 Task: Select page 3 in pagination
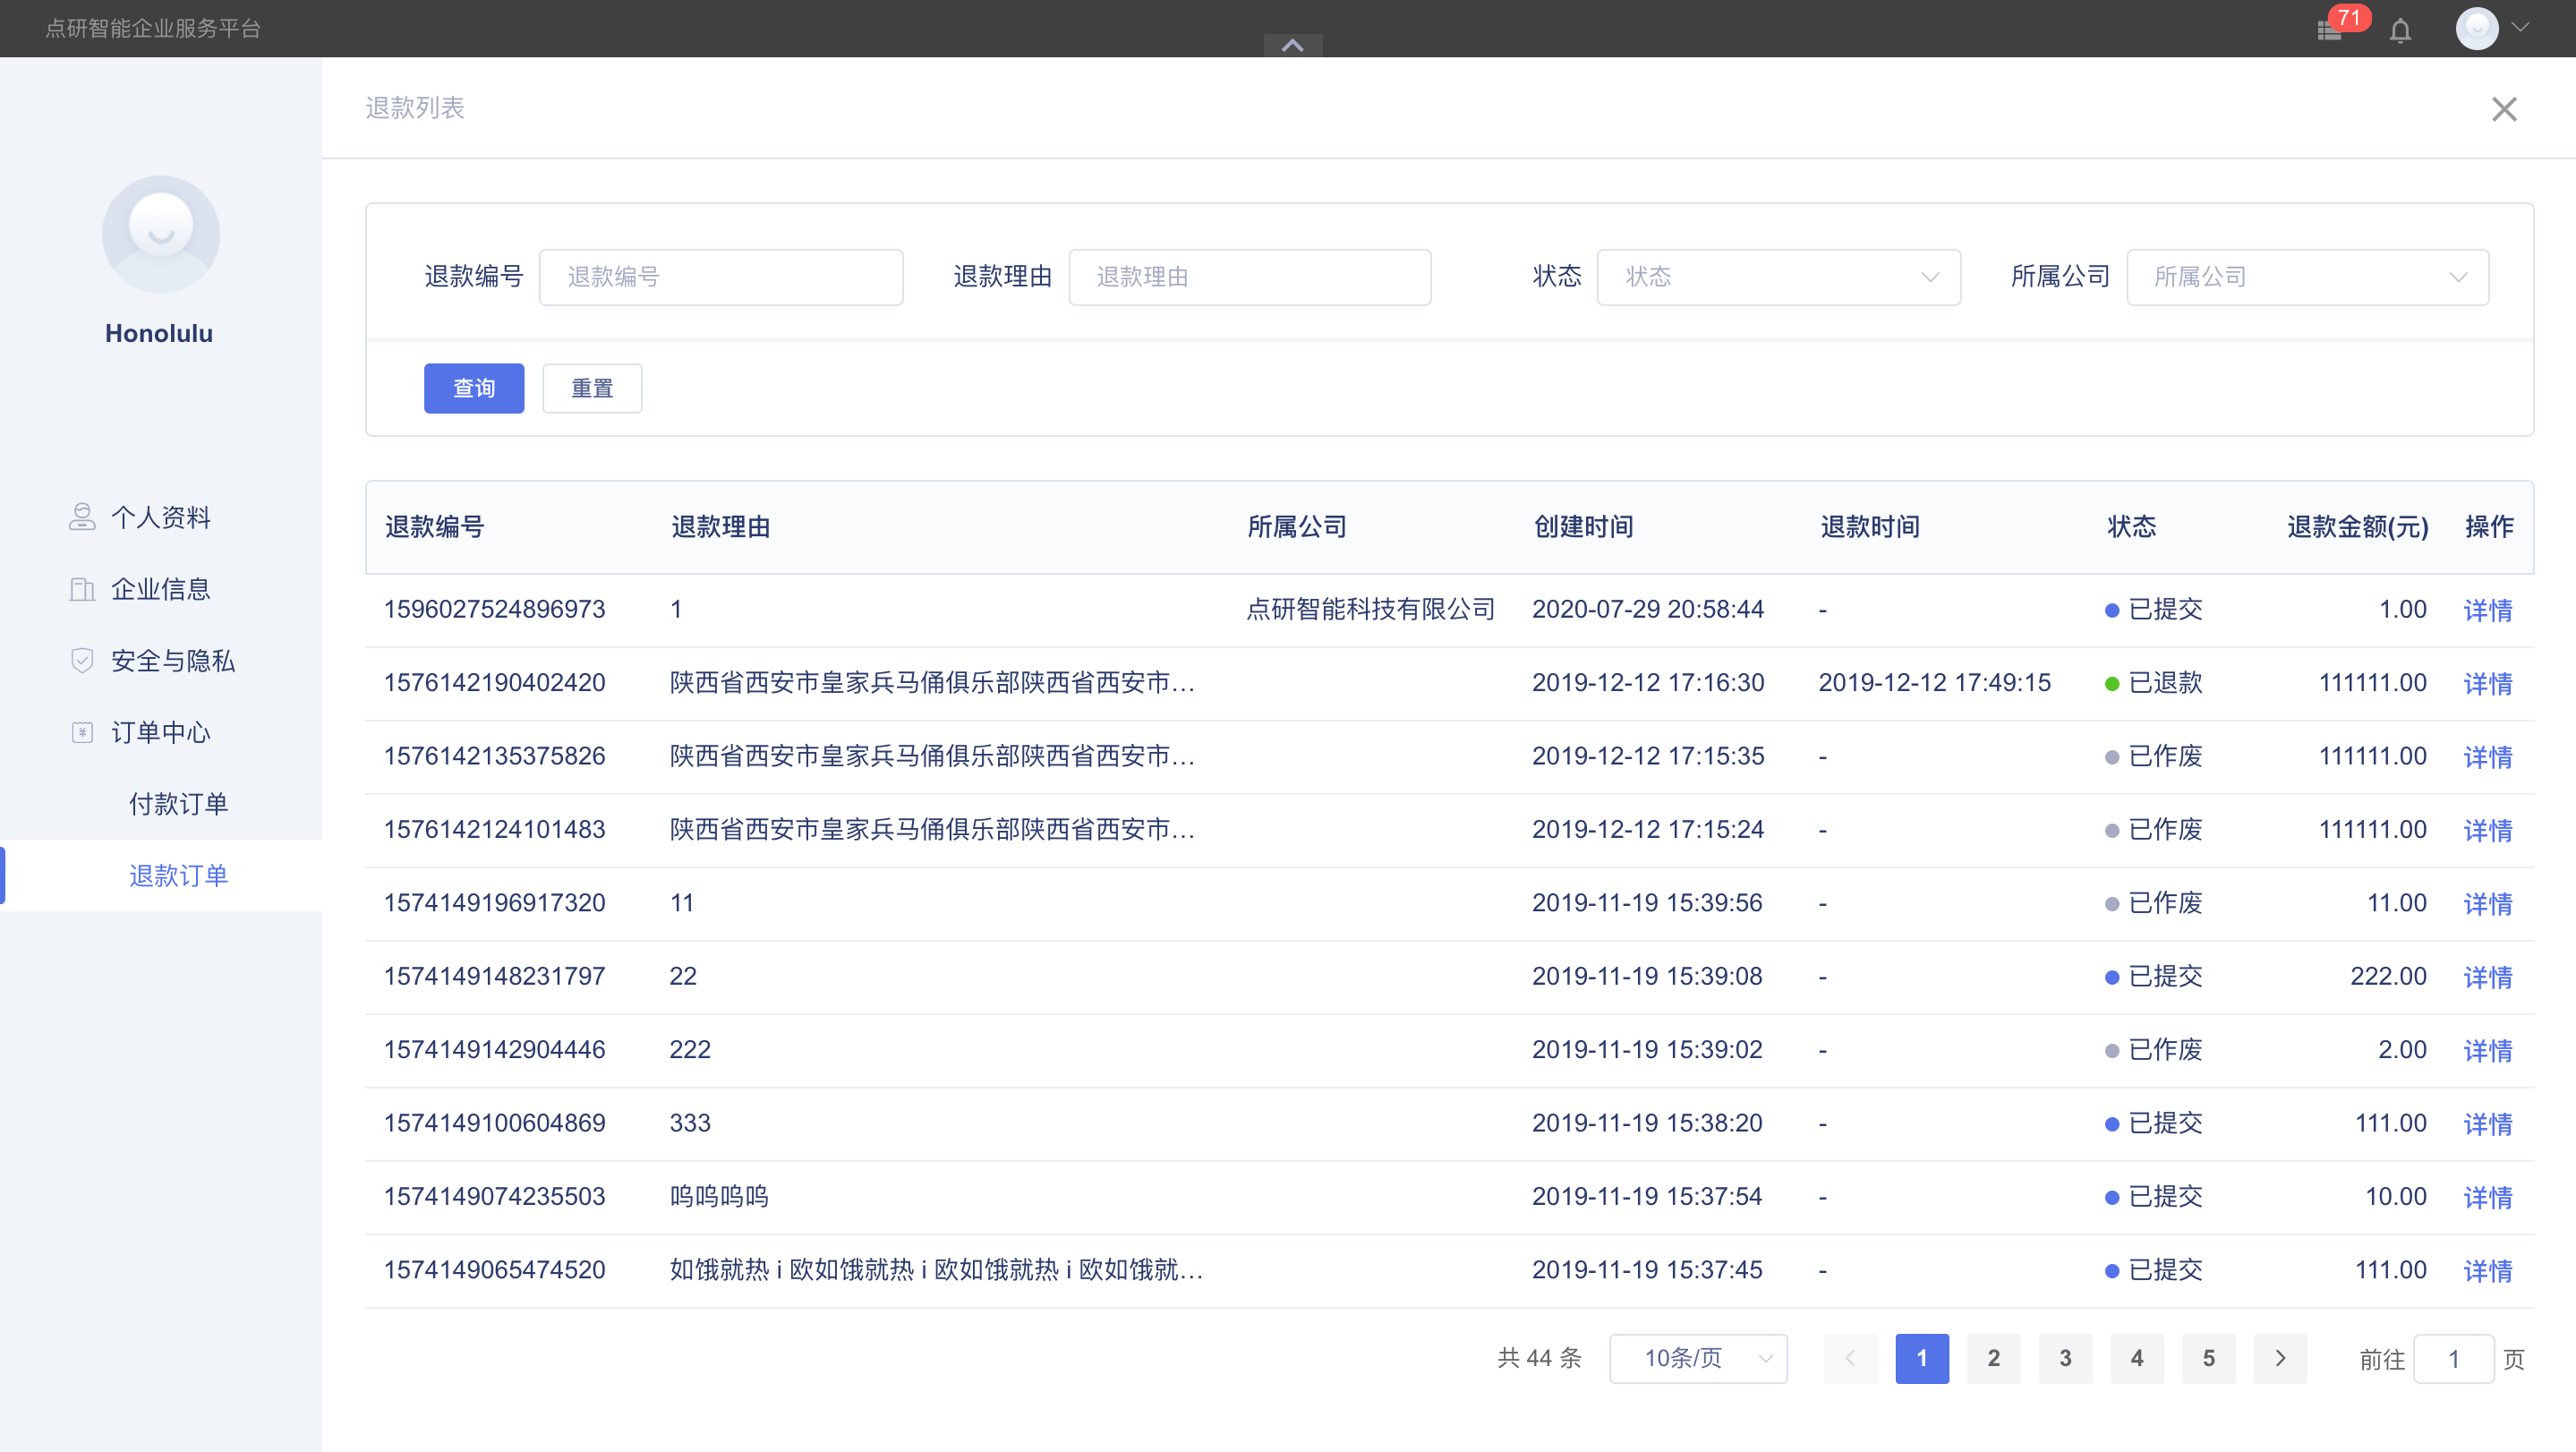[2065, 1358]
